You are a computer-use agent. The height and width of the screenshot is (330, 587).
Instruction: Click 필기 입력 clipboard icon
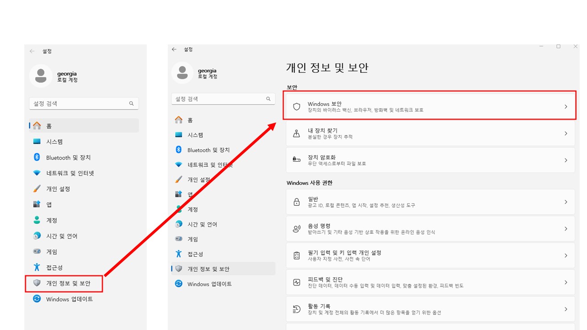(297, 255)
